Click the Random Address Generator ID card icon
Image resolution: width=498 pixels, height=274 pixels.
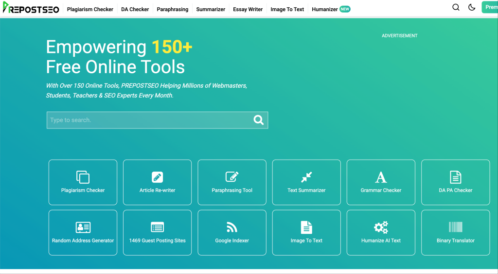click(x=83, y=227)
